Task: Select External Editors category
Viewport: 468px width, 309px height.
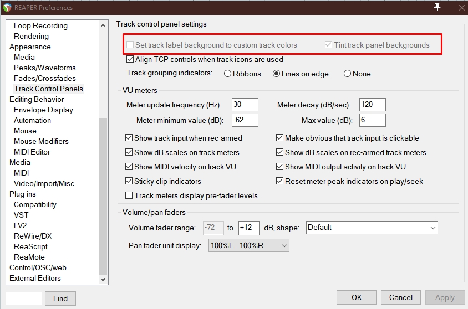Action: pyautogui.click(x=35, y=278)
